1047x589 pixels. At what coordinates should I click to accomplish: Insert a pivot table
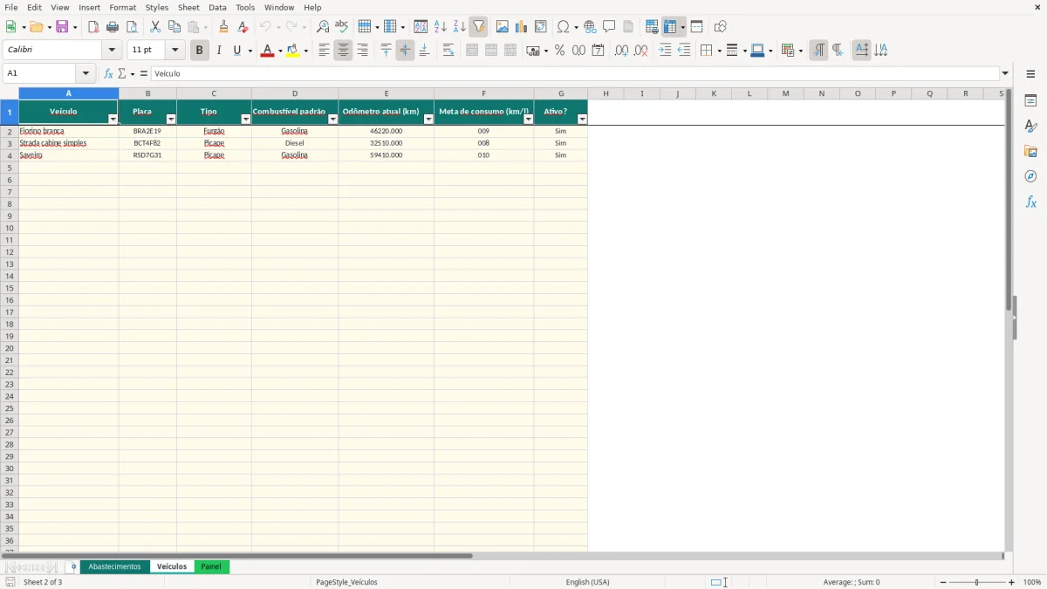pyautogui.click(x=541, y=27)
